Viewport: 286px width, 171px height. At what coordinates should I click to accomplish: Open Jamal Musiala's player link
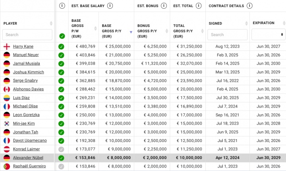coord(26,63)
